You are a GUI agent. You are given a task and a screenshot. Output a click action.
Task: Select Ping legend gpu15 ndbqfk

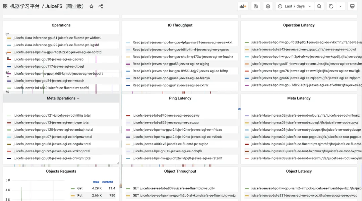(x=167, y=151)
